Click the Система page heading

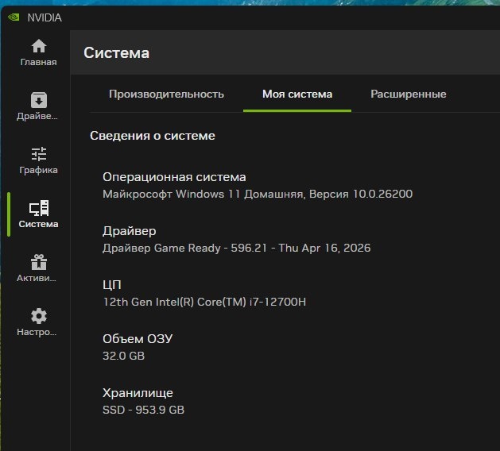(x=116, y=53)
